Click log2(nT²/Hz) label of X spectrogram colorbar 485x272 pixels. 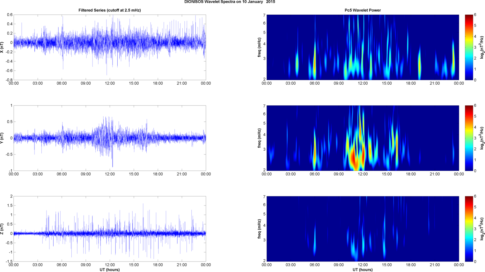[x=482, y=47]
